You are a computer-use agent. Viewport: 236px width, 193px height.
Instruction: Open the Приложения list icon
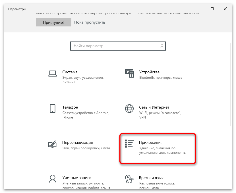pyautogui.click(x=129, y=144)
